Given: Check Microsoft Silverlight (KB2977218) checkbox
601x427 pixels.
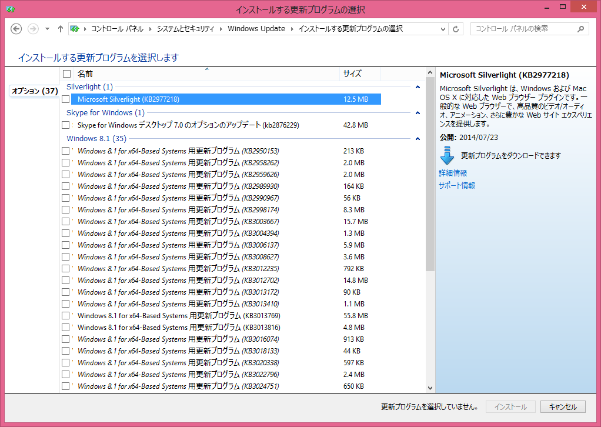Looking at the screenshot, I should pyautogui.click(x=65, y=99).
